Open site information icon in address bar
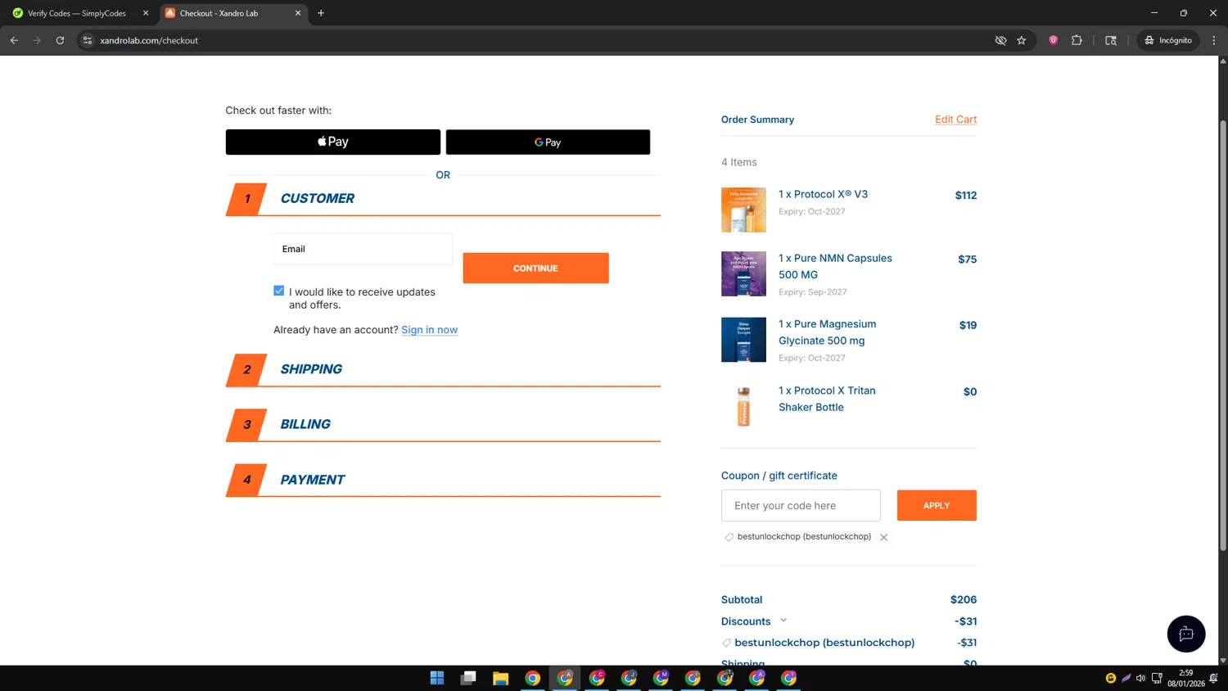 (x=88, y=40)
